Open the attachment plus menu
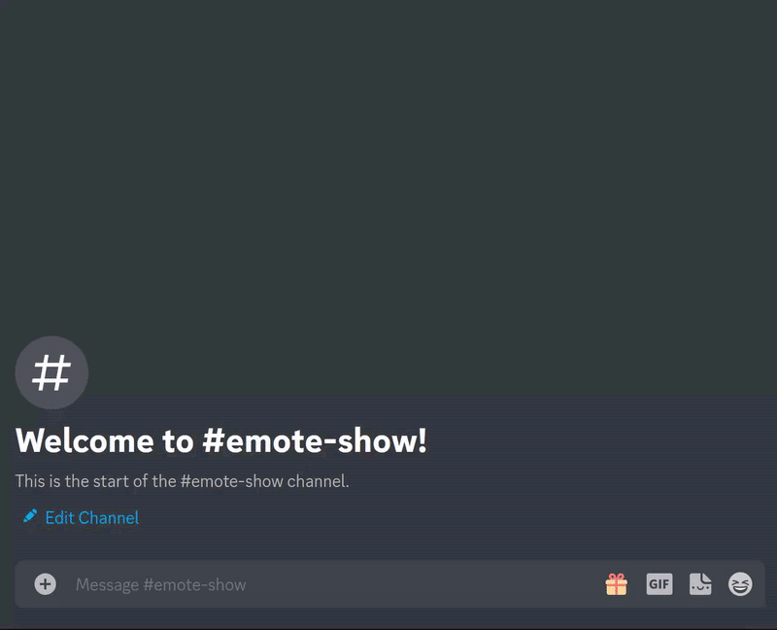777x630 pixels. point(45,584)
